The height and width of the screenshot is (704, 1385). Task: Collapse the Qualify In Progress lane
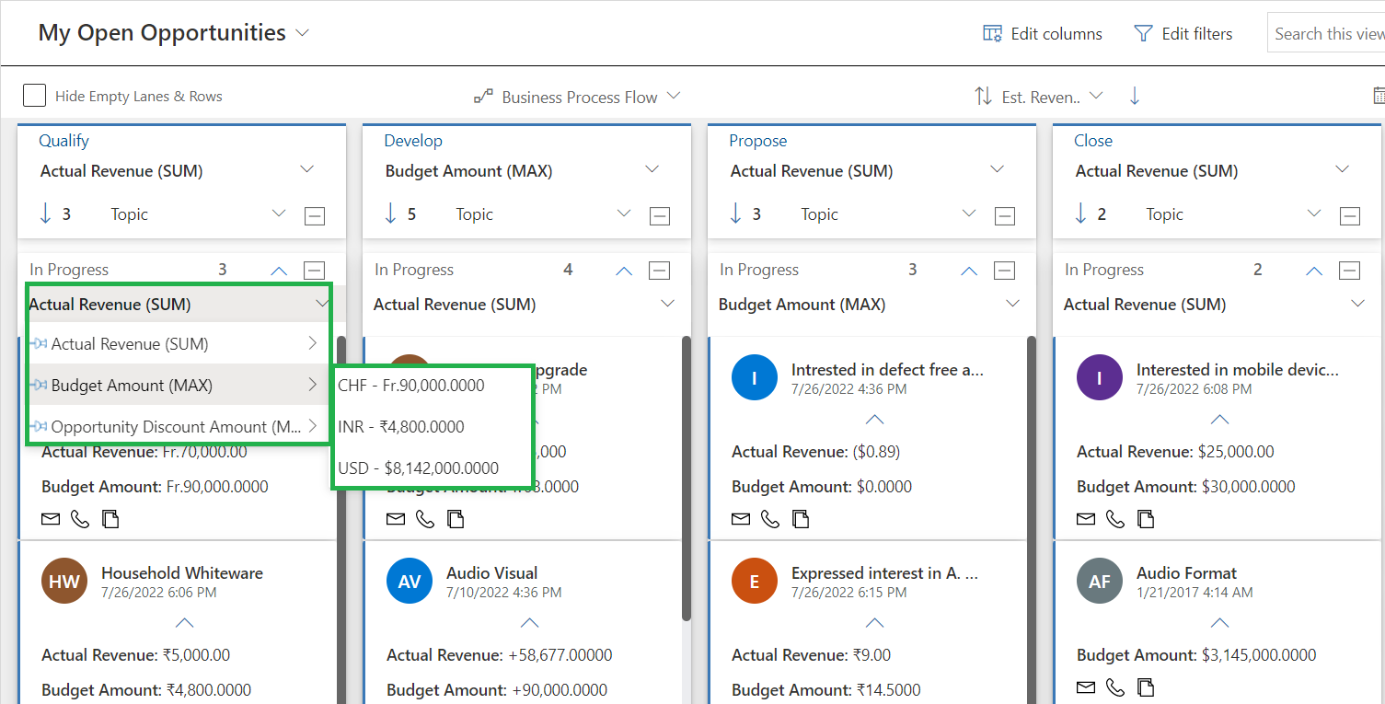coord(278,270)
